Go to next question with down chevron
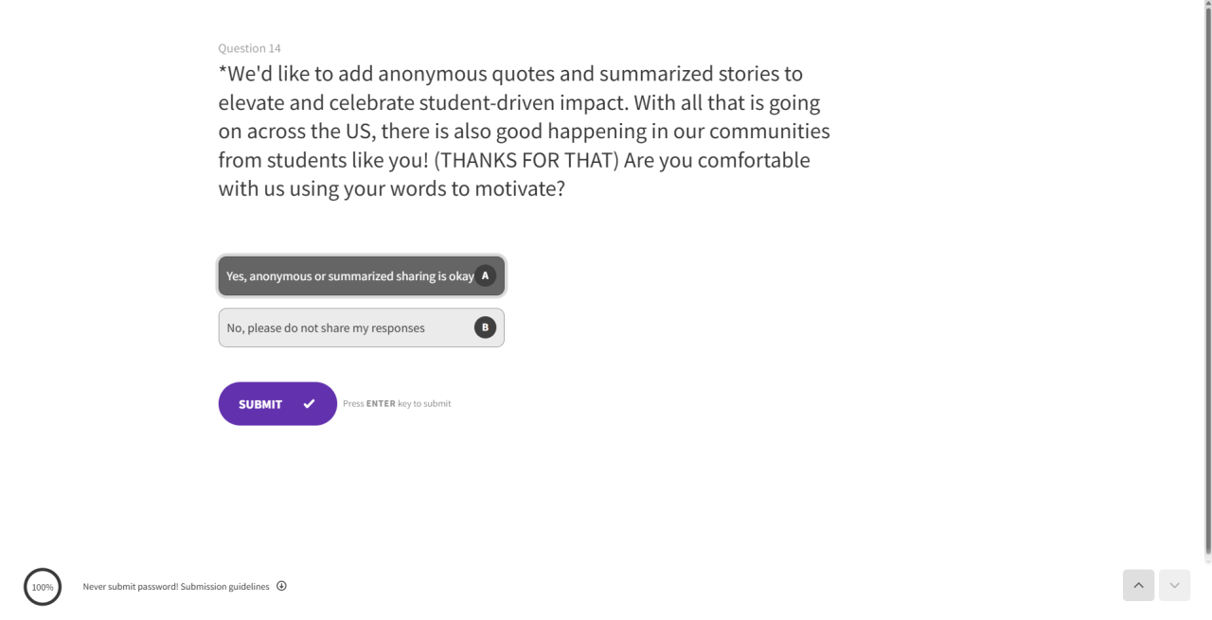 click(x=1174, y=585)
